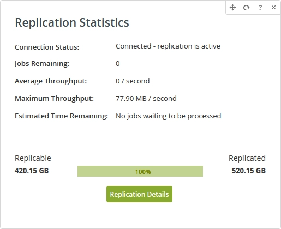Screen dimensions: 281x229
Task: Click the Average Throughput label
Action: click(x=51, y=81)
